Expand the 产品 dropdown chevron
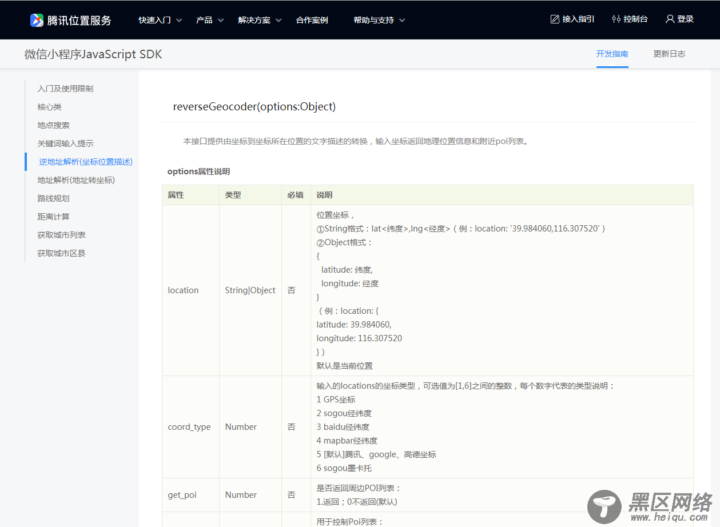The height and width of the screenshot is (527, 720). click(221, 21)
